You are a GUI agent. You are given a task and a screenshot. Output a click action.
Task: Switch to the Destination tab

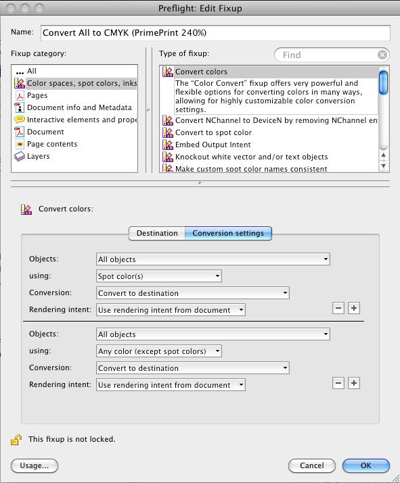157,233
